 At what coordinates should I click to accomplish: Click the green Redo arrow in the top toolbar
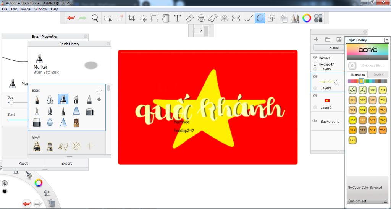[82, 18]
